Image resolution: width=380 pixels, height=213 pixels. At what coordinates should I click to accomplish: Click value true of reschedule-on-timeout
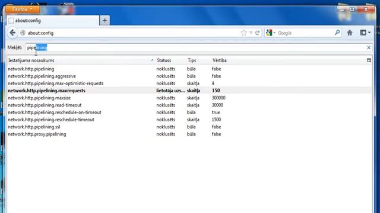[216, 112]
